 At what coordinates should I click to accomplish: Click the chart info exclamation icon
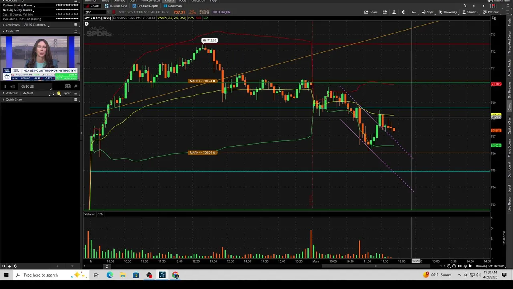(x=86, y=24)
